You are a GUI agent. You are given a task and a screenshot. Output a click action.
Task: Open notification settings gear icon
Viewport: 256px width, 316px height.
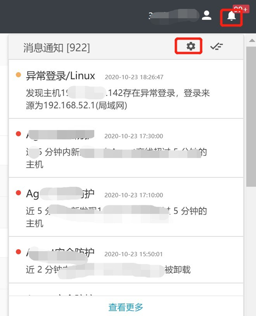coord(190,46)
